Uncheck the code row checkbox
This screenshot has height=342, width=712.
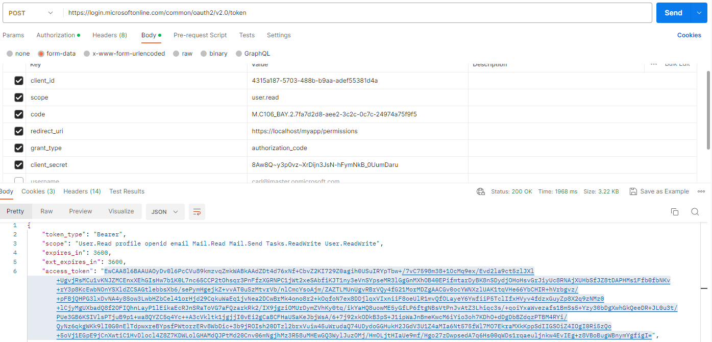click(x=19, y=114)
